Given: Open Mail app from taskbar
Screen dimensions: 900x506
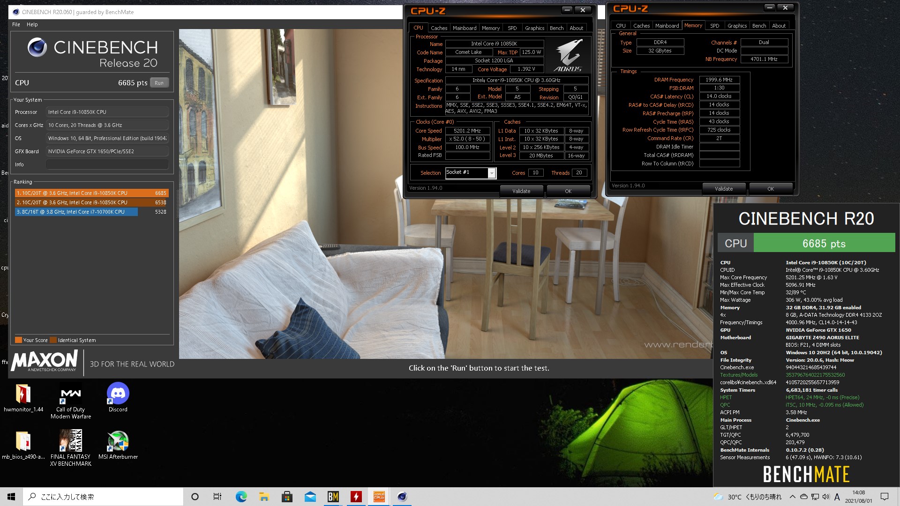Looking at the screenshot, I should tap(310, 497).
